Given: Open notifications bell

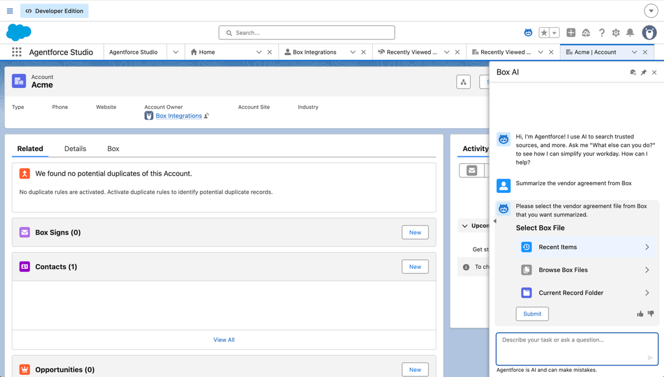Looking at the screenshot, I should (x=630, y=32).
